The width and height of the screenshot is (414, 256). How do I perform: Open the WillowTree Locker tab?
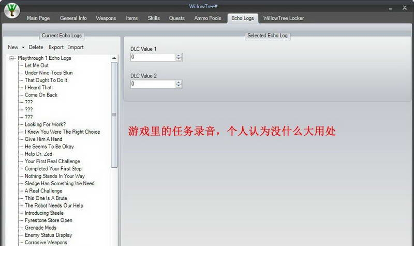tap(284, 18)
